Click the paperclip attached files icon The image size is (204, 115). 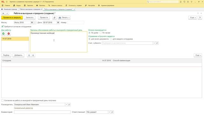click(x=55, y=18)
